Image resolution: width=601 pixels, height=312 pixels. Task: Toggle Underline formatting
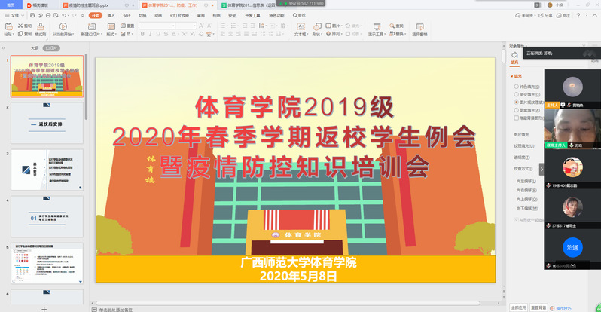[x=158, y=34]
